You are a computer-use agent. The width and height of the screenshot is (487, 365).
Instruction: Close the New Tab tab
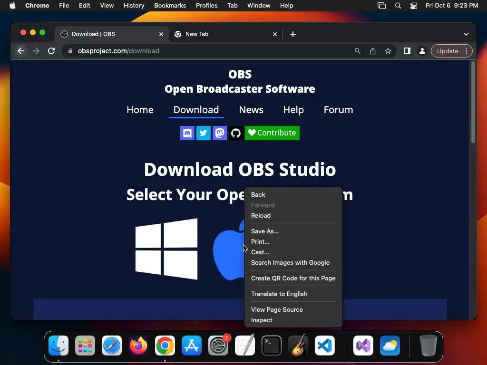(x=275, y=34)
